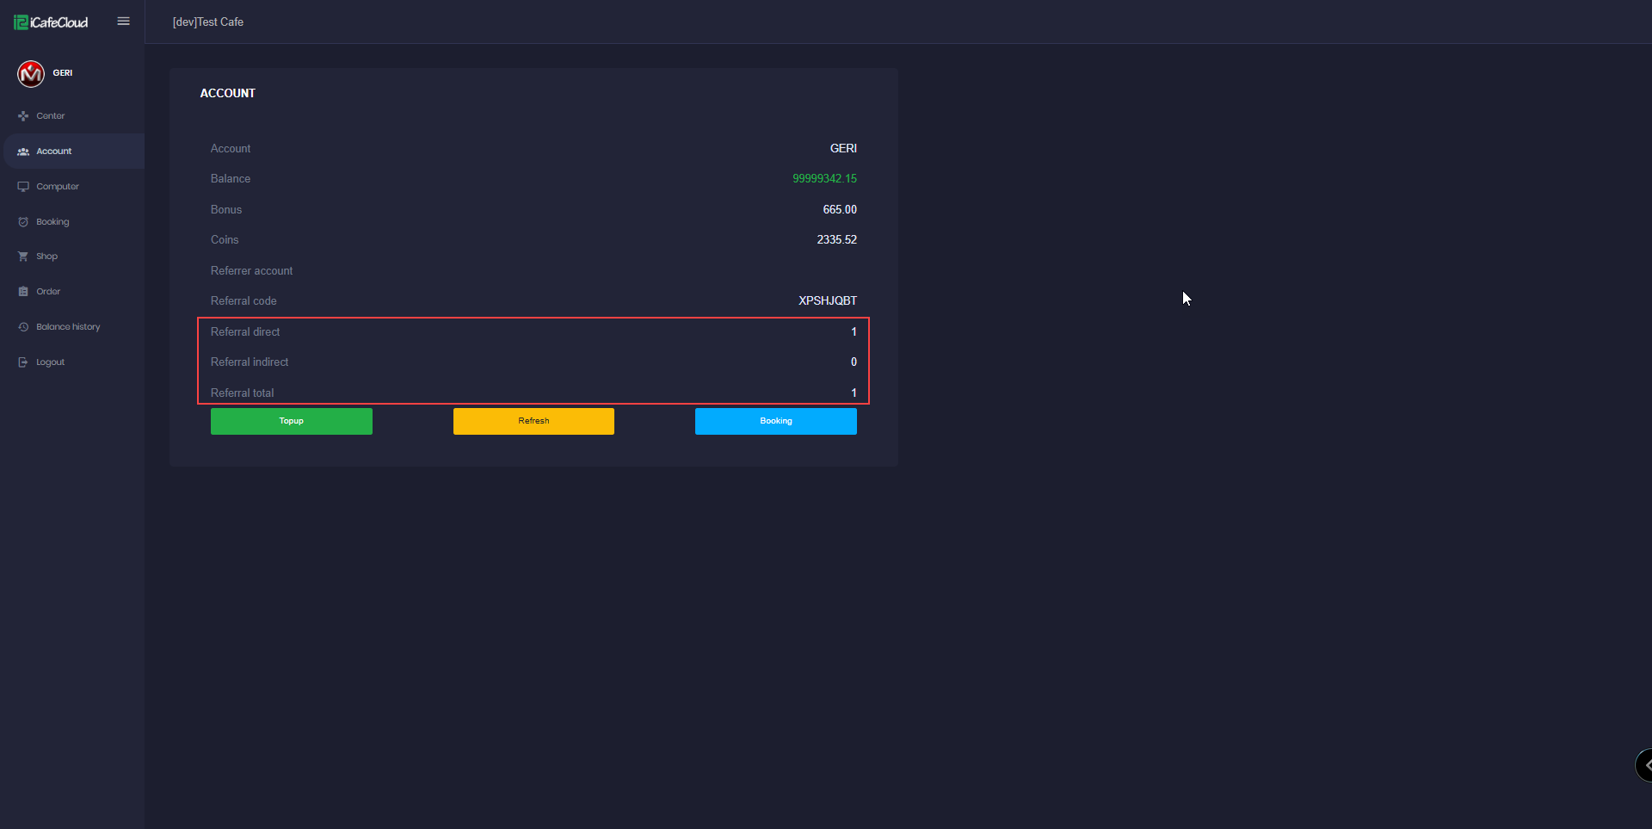
Task: Expand the collapsed panel at screen right edge
Action: pos(1645,764)
